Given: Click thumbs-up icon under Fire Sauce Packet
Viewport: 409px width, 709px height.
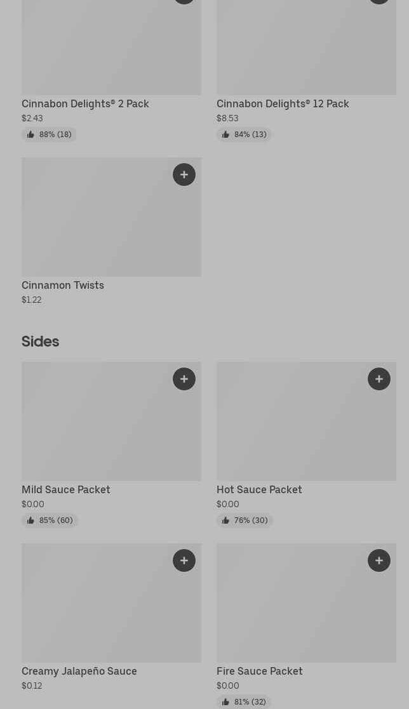Looking at the screenshot, I should pos(225,702).
